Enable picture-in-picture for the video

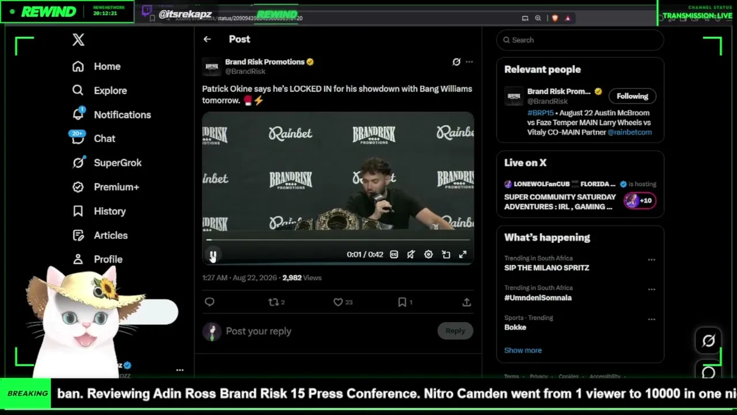(x=446, y=254)
